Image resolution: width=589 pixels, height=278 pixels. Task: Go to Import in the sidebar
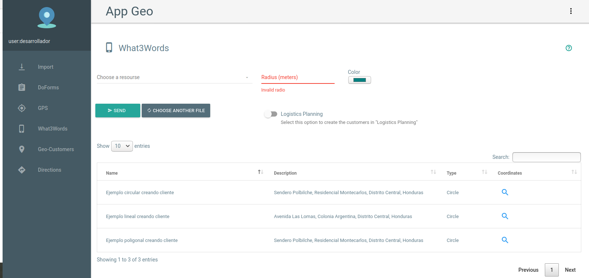(46, 67)
